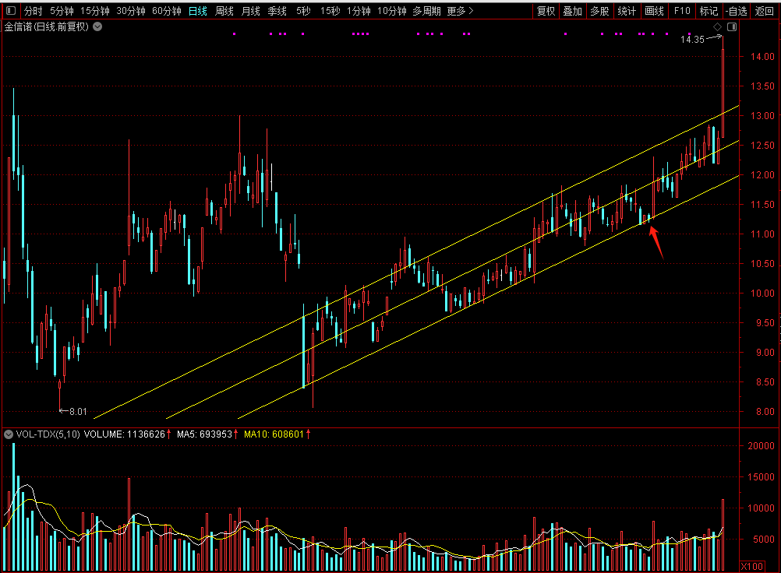Open the 多股 multi-stock view
This screenshot has width=781, height=573.
pyautogui.click(x=599, y=11)
